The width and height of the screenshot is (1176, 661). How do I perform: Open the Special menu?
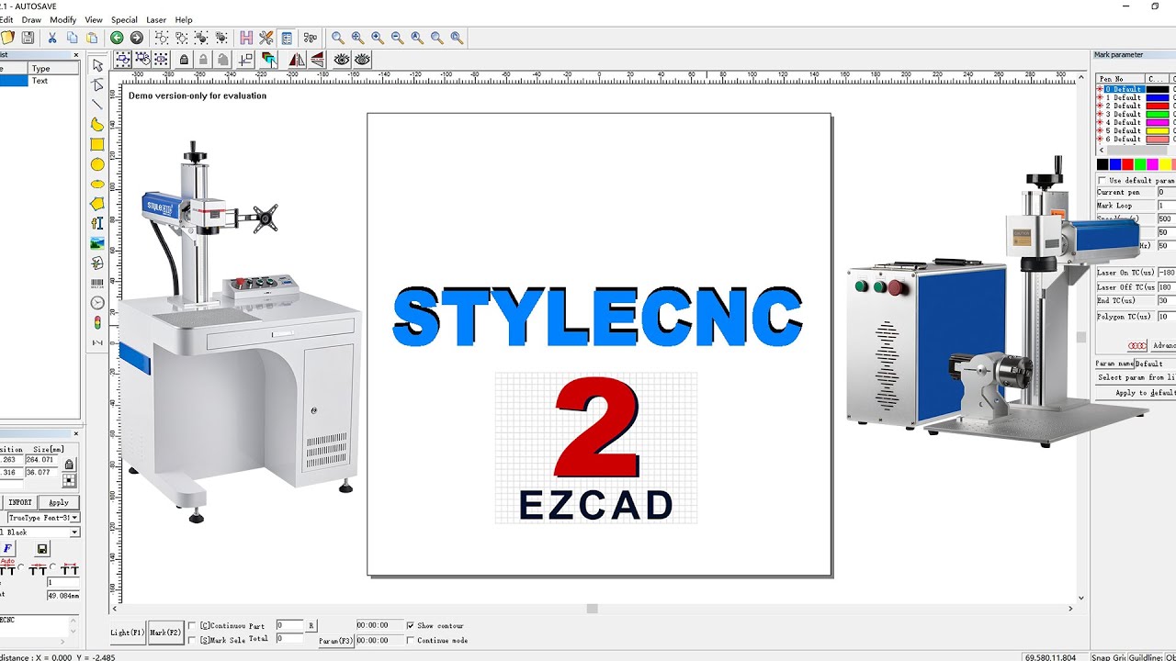(124, 19)
